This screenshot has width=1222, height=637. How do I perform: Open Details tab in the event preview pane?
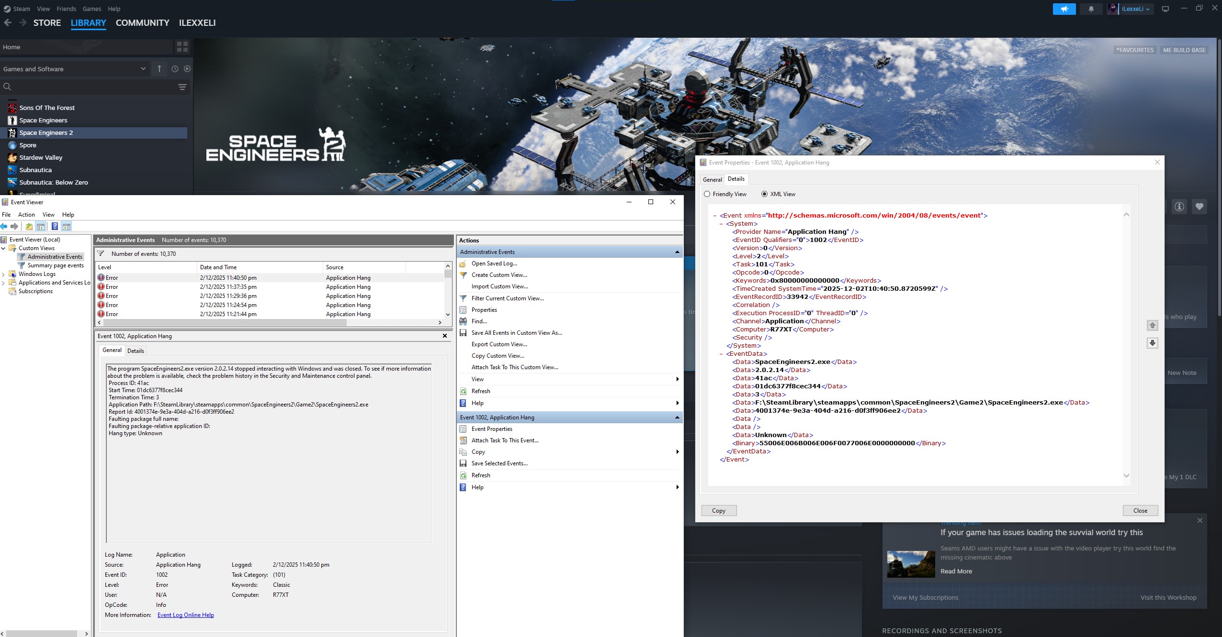(136, 351)
